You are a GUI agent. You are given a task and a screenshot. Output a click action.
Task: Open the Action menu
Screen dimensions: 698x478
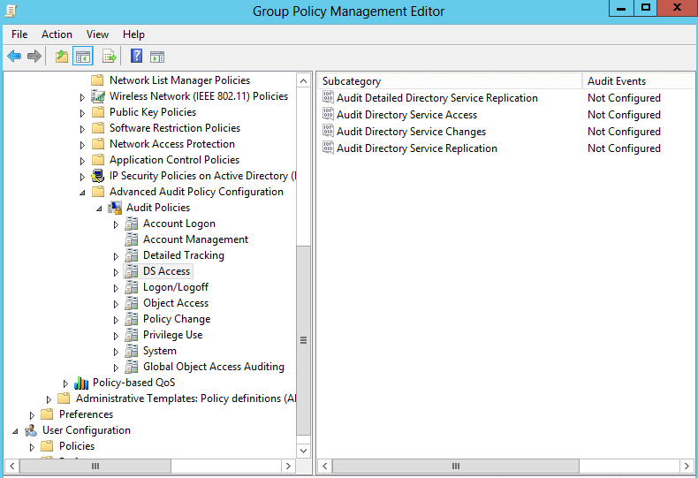click(x=57, y=34)
